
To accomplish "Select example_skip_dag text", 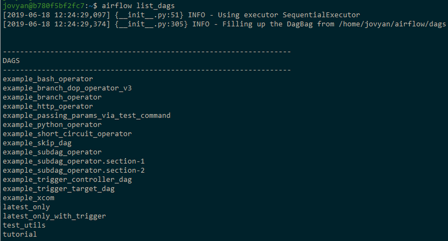I will (37, 143).
